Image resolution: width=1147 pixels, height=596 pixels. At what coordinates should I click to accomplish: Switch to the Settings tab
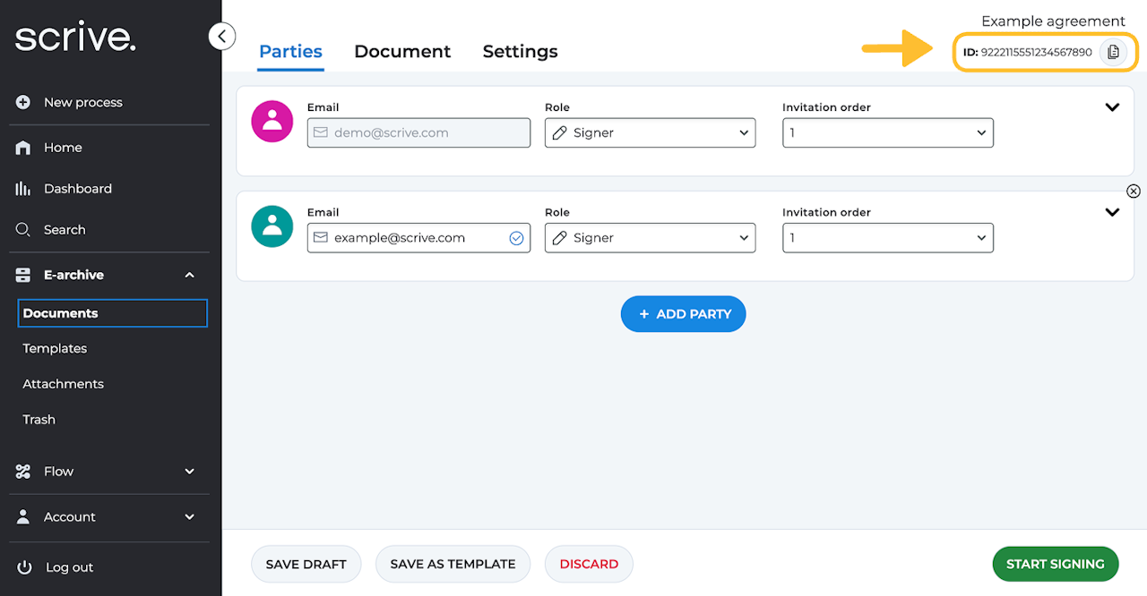tap(520, 52)
